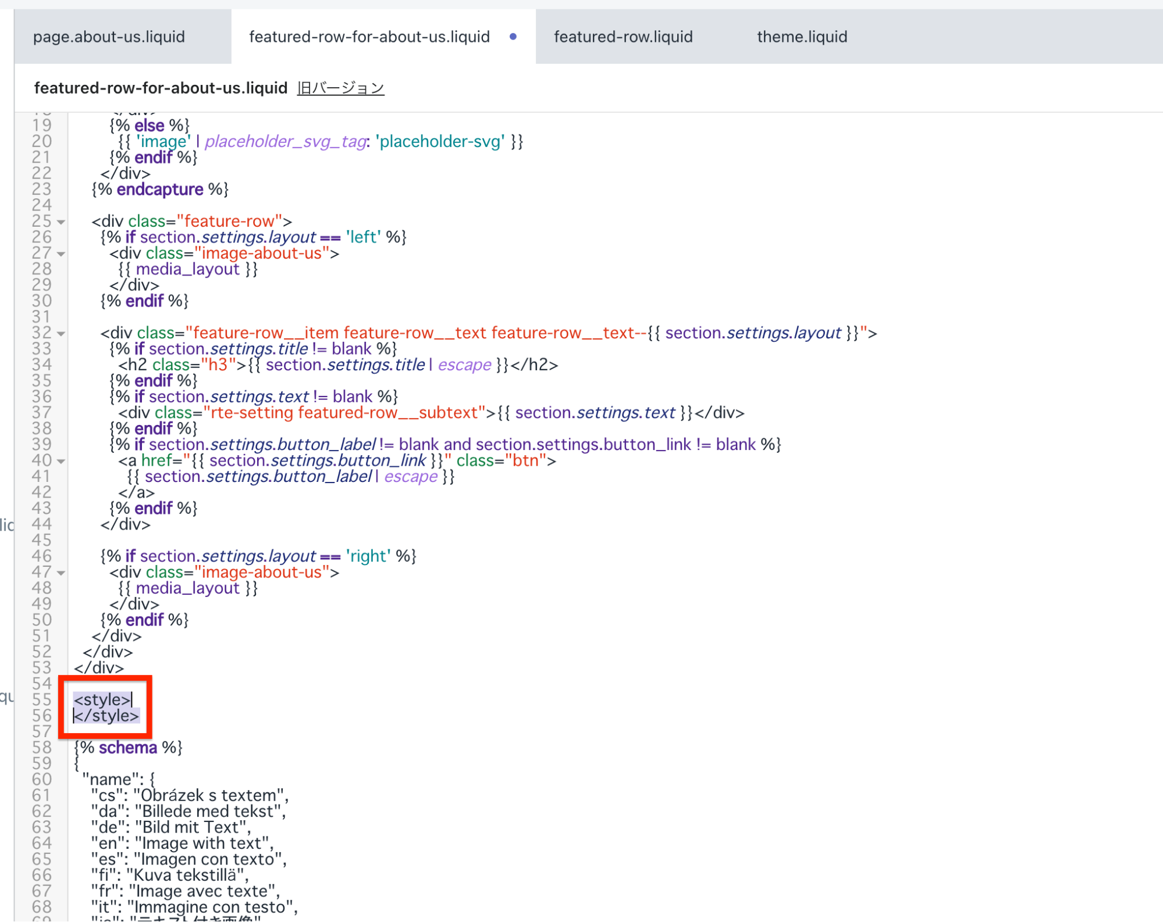Click line number 31 in the gutter
The image size is (1163, 922).
pyautogui.click(x=41, y=317)
